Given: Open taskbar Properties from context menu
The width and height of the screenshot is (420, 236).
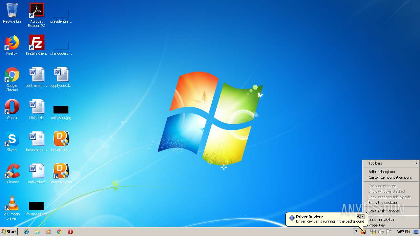Looking at the screenshot, I should point(391,225).
